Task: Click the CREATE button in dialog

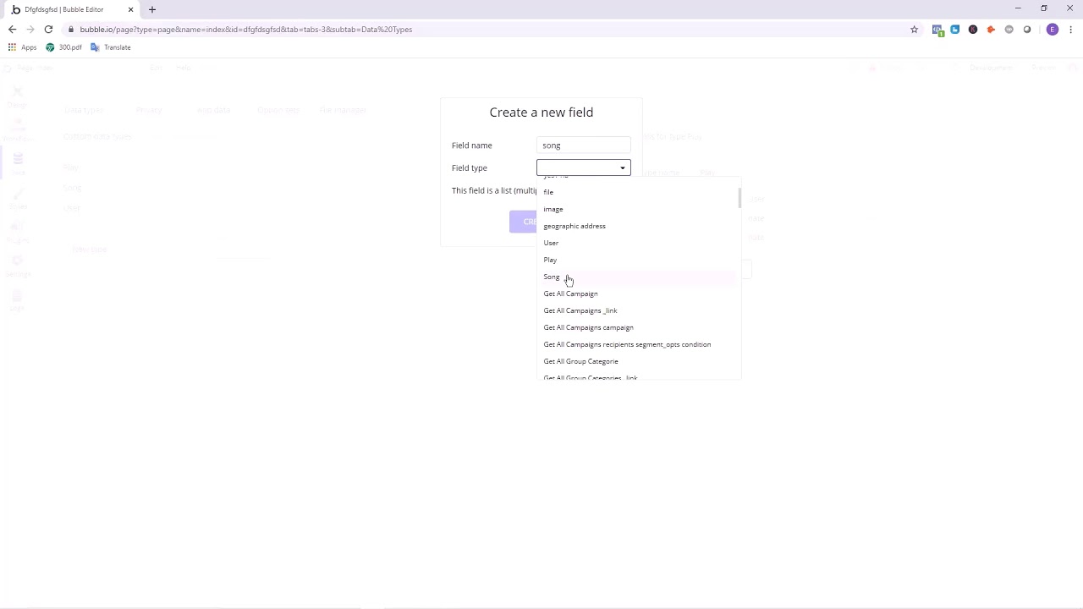Action: [523, 222]
